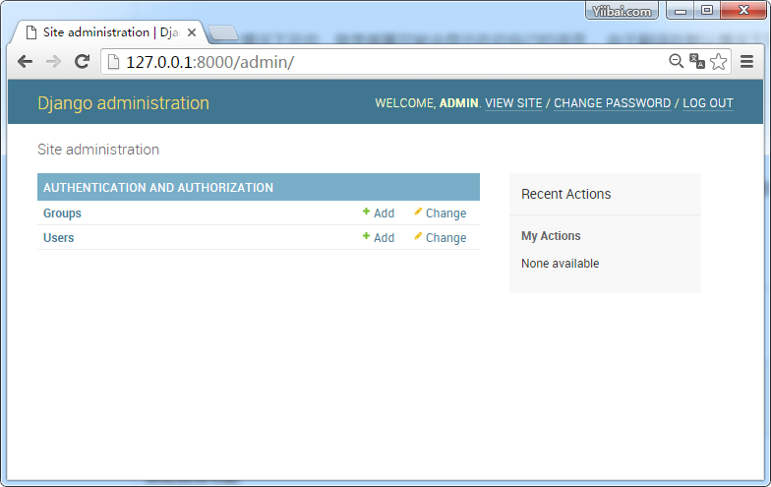Open the Users model link

point(58,238)
